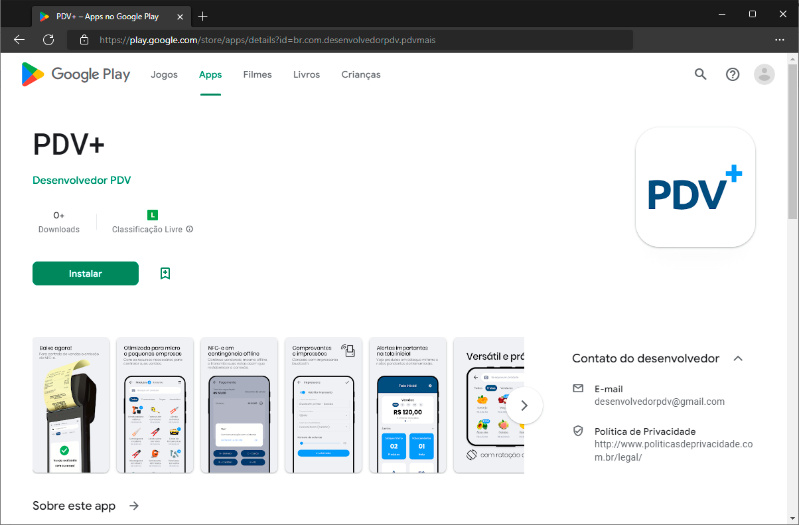Click the 0+ Downloads count

[59, 222]
